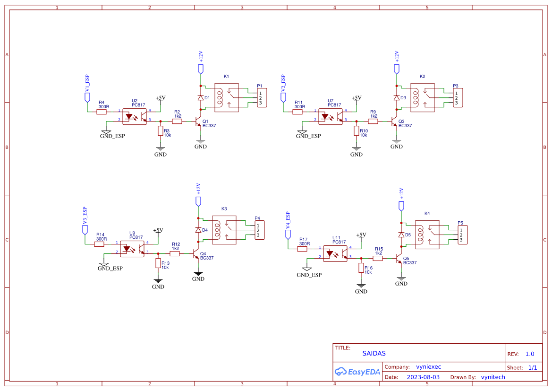Select the +5V flag near U7
Image resolution: width=552 pixels, height=391 pixels.
click(x=356, y=100)
